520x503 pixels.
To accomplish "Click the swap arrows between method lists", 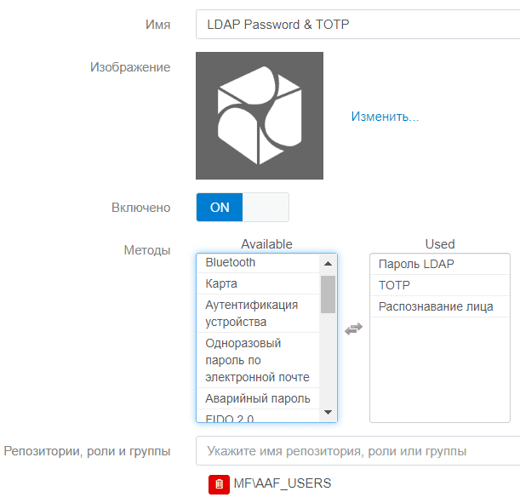I will click(353, 329).
